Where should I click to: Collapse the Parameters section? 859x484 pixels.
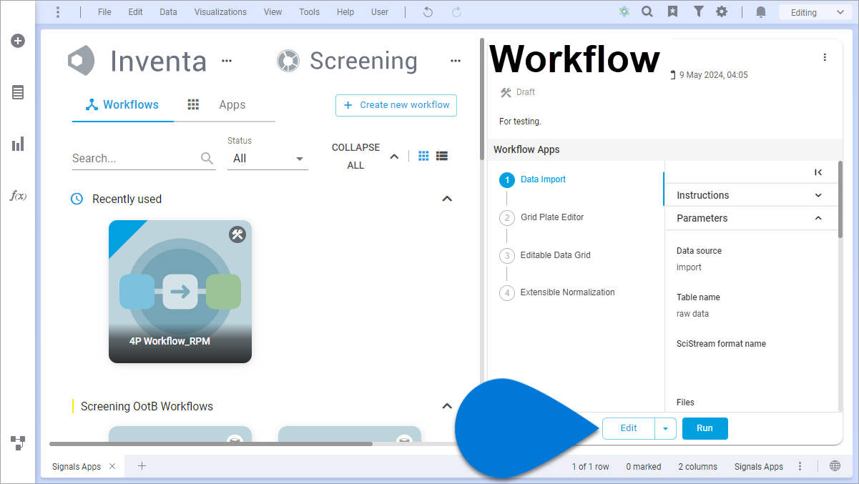[x=818, y=218]
